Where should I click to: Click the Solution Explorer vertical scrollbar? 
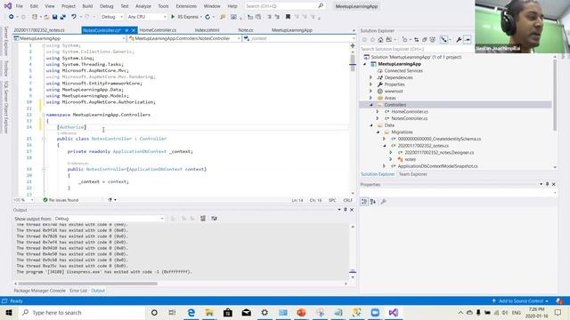click(x=555, y=94)
